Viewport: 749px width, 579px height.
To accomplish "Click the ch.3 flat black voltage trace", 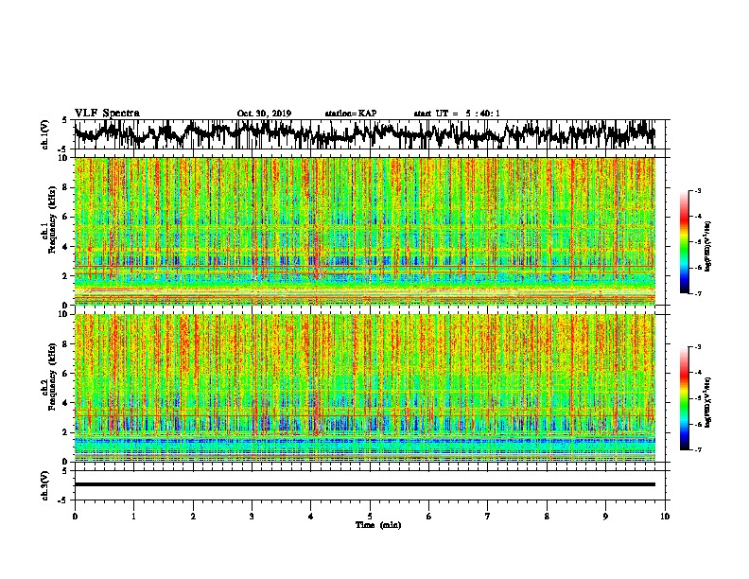I will click(x=364, y=484).
